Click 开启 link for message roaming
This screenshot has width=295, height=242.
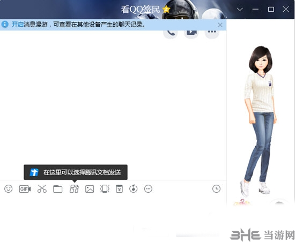[18, 25]
